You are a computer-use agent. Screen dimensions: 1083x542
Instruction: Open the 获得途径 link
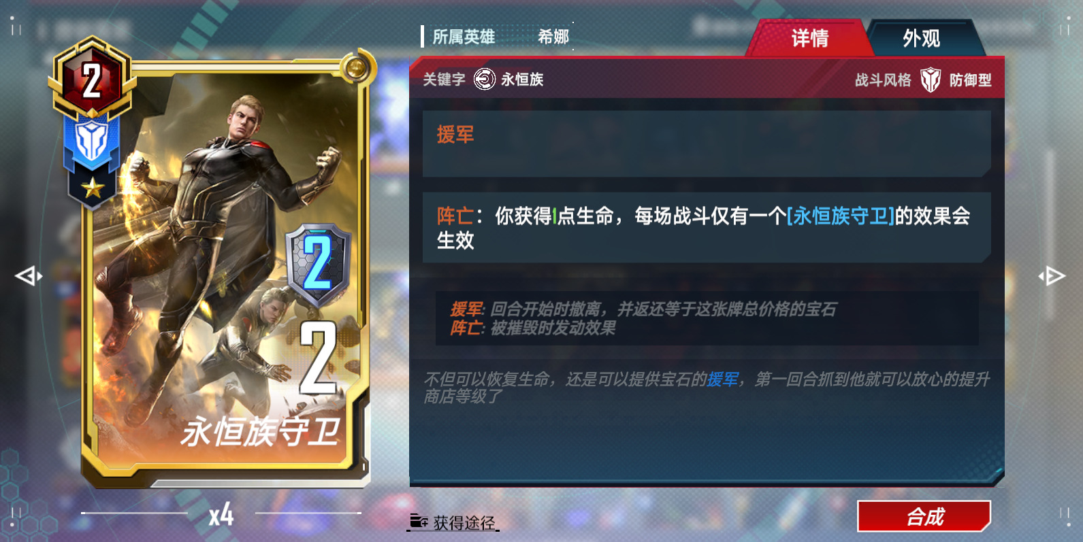[463, 522]
